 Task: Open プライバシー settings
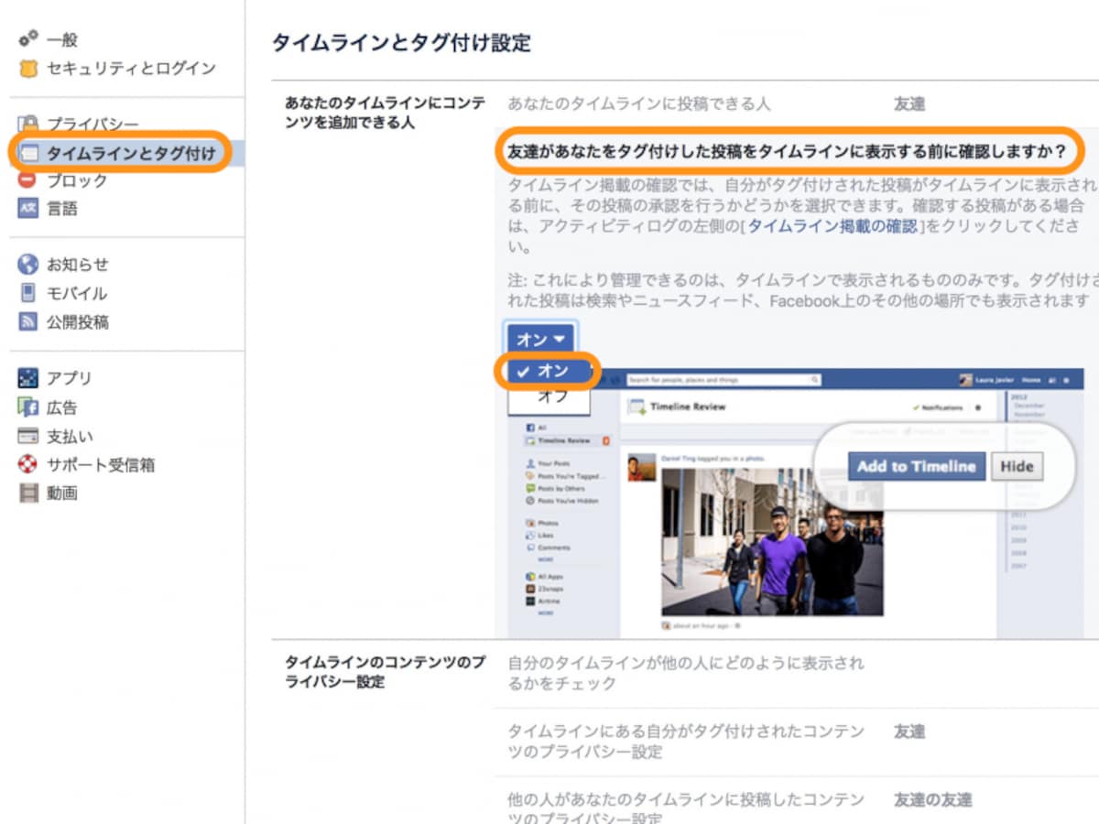93,125
